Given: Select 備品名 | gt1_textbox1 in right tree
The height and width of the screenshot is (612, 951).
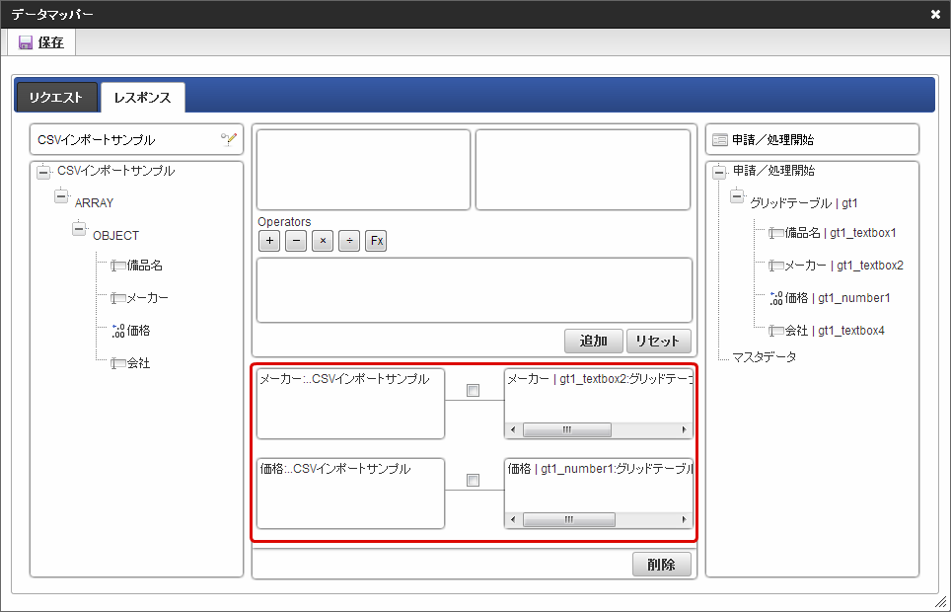Looking at the screenshot, I should [841, 233].
